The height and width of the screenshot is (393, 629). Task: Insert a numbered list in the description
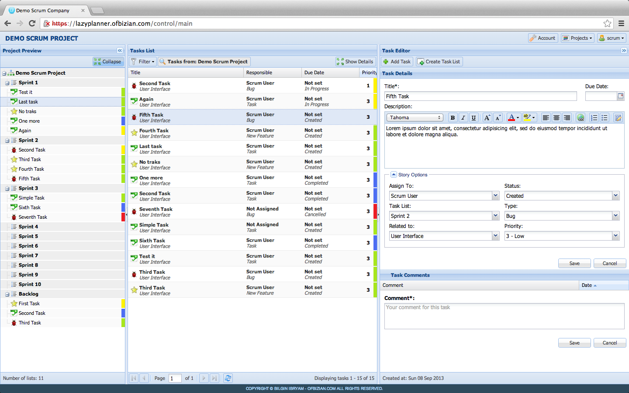(x=594, y=117)
